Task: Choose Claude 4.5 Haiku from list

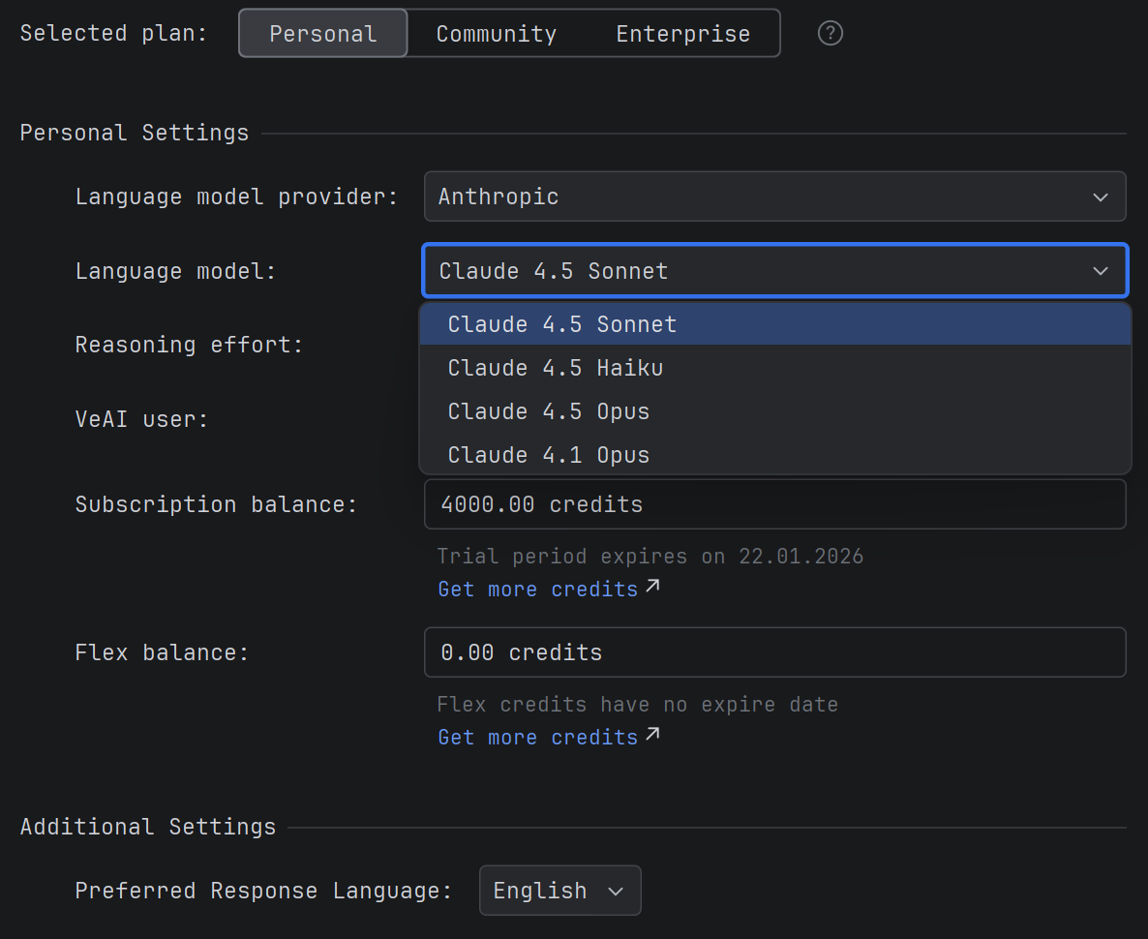Action: click(555, 368)
